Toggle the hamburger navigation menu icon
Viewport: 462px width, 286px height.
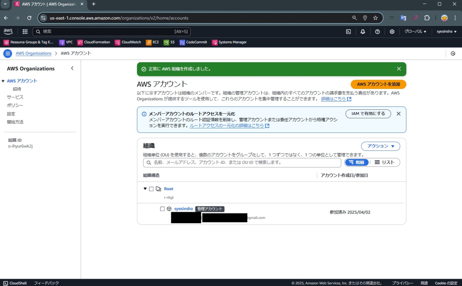coord(8,53)
